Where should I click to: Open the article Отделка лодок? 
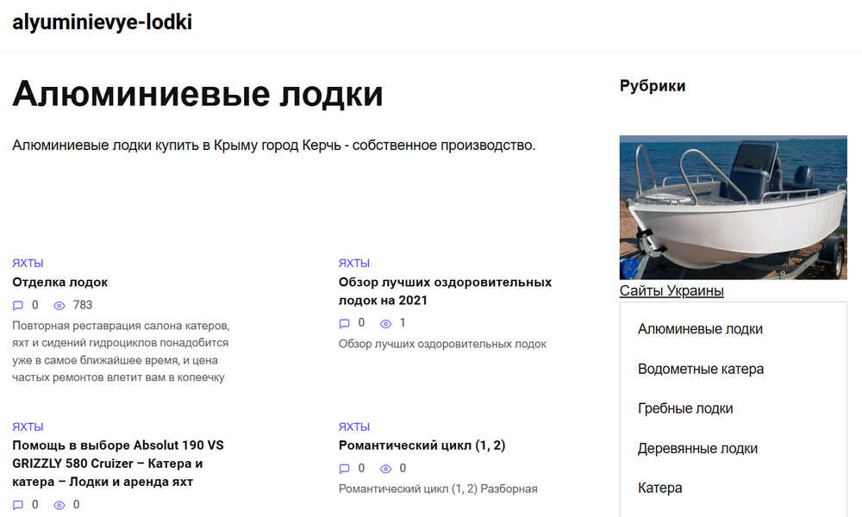(x=59, y=282)
